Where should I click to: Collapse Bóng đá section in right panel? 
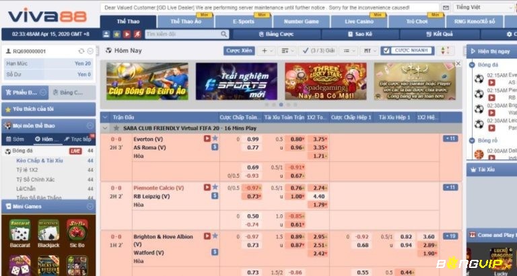pos(472,65)
